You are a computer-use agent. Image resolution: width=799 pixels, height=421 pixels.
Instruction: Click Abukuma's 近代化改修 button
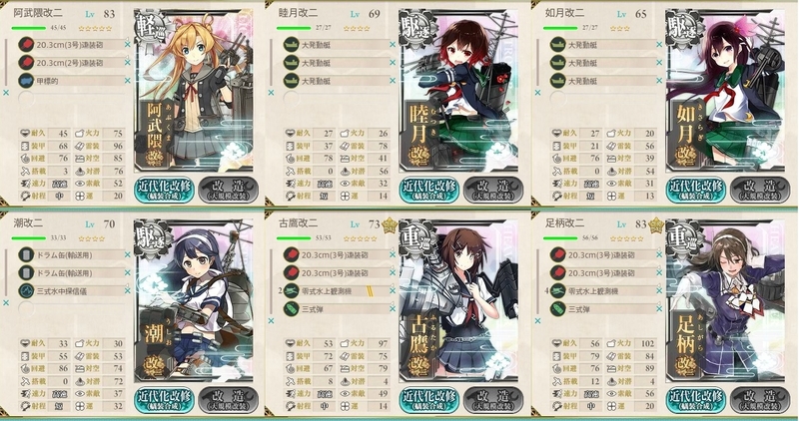[164, 190]
